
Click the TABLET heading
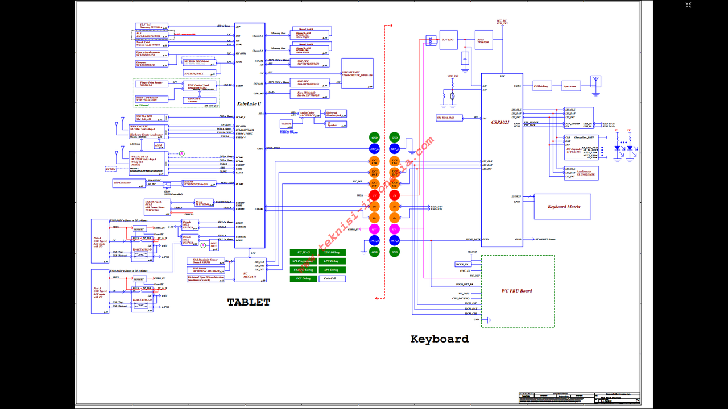249,302
